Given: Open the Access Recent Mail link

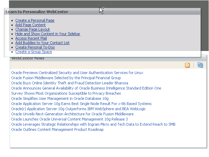Looking at the screenshot, I should (31, 38).
